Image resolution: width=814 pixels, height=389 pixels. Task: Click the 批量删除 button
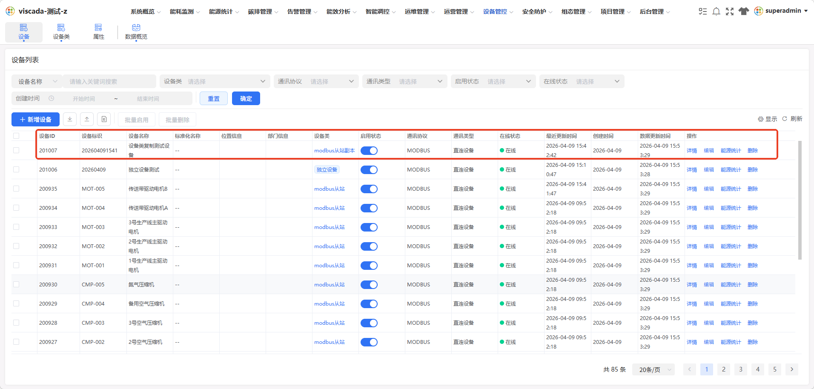tap(178, 120)
